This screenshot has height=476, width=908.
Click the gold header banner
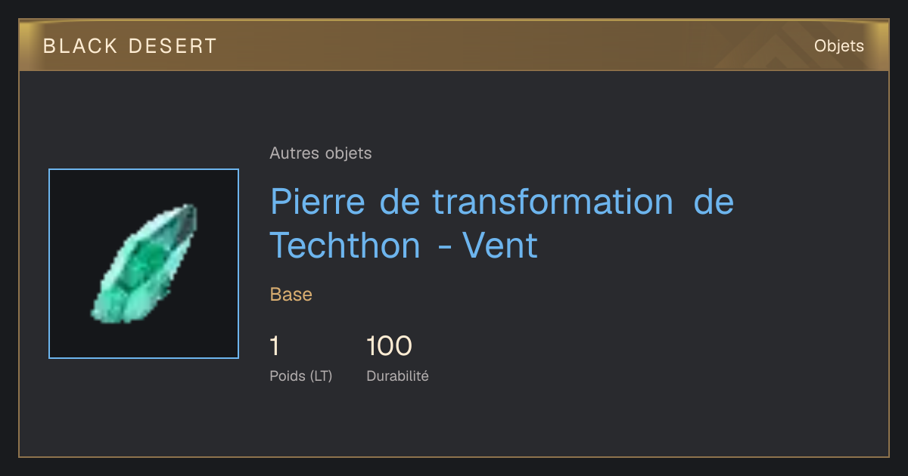(x=454, y=46)
